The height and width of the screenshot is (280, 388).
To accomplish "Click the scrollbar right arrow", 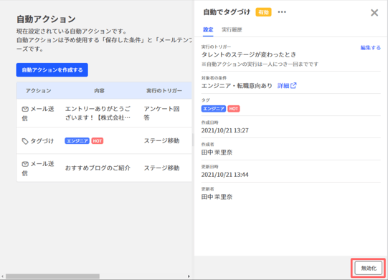I will coord(189,276).
